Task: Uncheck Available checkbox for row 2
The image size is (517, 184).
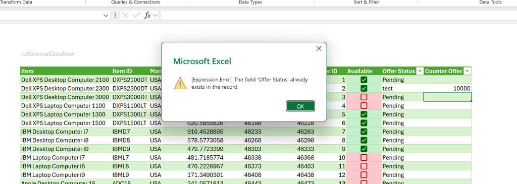Action: click(x=364, y=88)
